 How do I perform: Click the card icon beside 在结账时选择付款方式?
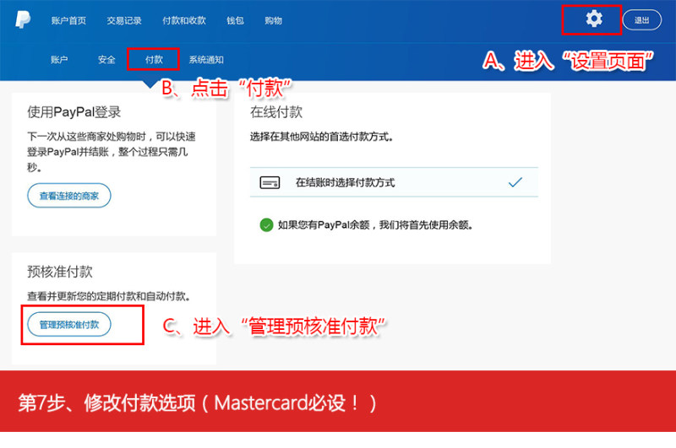(x=270, y=182)
